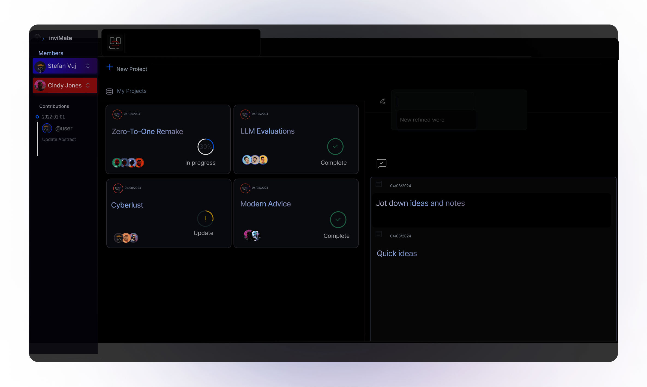Image resolution: width=647 pixels, height=387 pixels.
Task: Click the clock icon on Cyberlust card
Action: tap(118, 188)
